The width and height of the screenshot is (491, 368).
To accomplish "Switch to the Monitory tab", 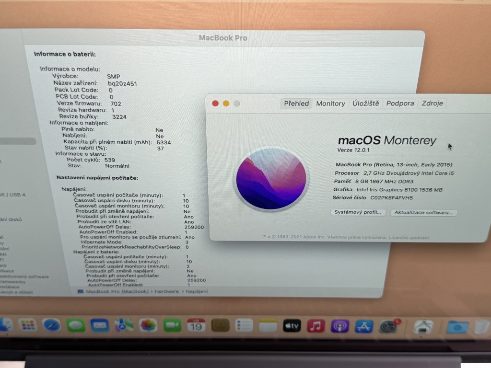I will click(330, 103).
